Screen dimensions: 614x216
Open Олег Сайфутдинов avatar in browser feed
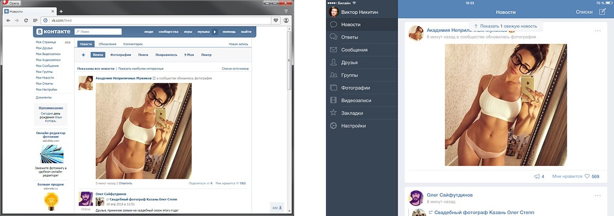point(86,199)
